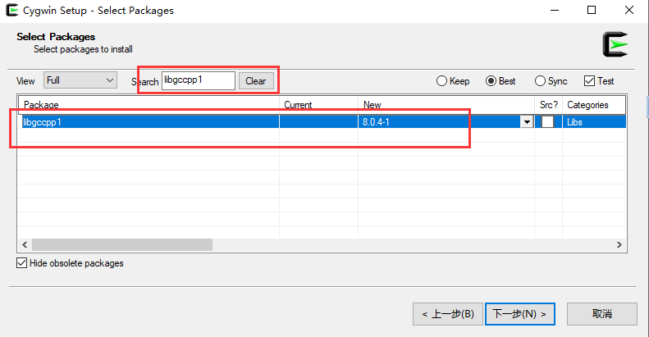Click the Libs category cell

point(594,122)
